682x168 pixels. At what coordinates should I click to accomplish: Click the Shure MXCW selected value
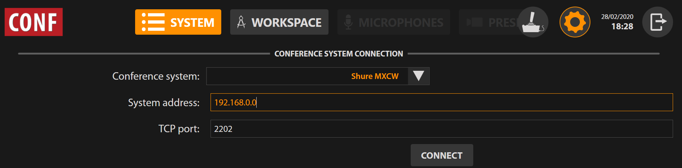(x=375, y=76)
